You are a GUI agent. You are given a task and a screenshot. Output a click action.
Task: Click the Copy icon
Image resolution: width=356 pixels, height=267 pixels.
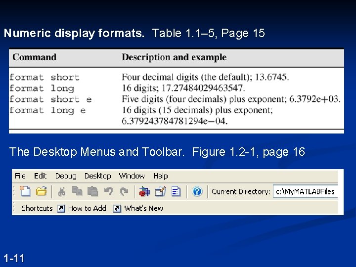click(77, 191)
